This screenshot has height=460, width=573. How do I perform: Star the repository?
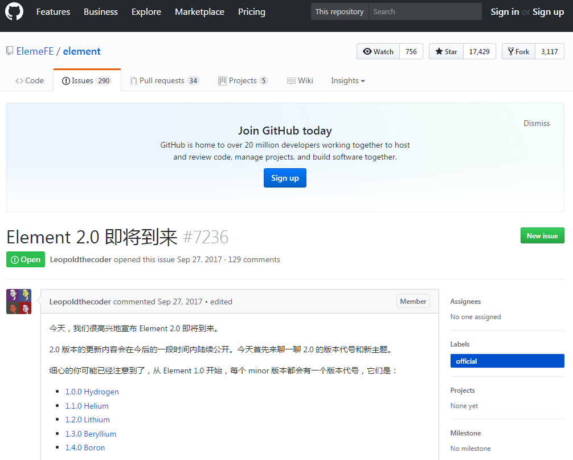[446, 51]
